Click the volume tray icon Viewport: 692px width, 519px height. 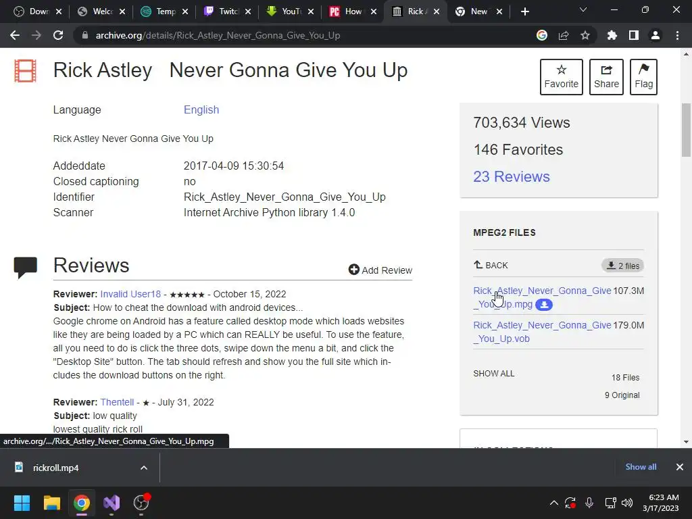point(626,503)
